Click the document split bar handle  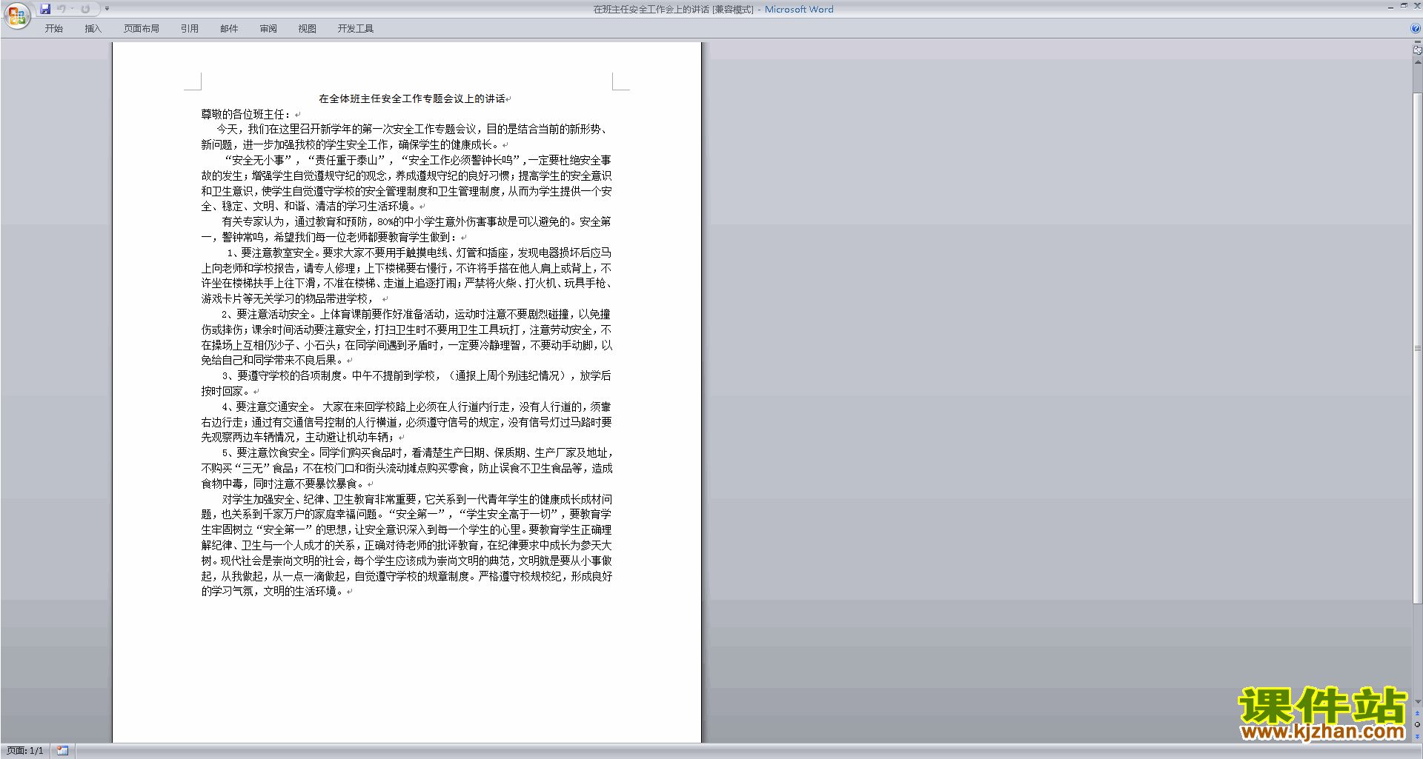click(x=1418, y=42)
